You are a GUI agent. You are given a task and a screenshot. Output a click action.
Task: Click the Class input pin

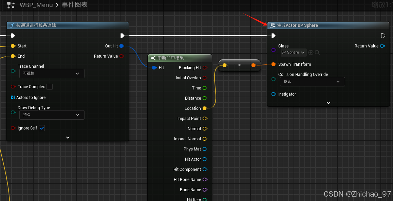[274, 50]
